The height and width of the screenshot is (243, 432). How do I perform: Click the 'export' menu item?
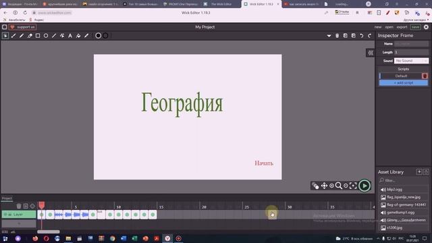pyautogui.click(x=402, y=27)
